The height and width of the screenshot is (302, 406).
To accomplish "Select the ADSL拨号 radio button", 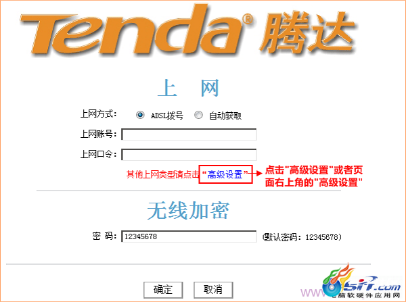I will tap(140, 115).
